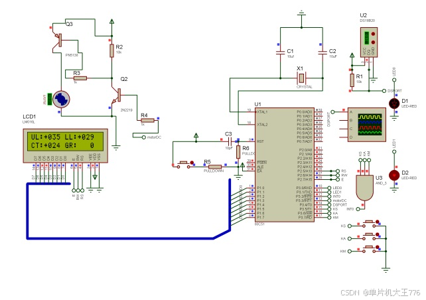This screenshot has width=426, height=300.
Task: Click channel A input of the oscilloscope
Action: [351, 112]
